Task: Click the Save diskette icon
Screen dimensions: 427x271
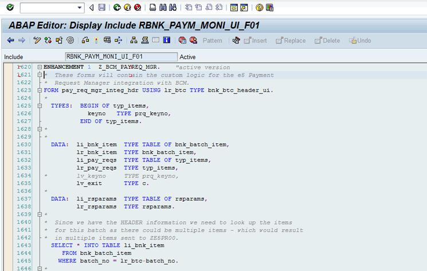Action: [102, 7]
